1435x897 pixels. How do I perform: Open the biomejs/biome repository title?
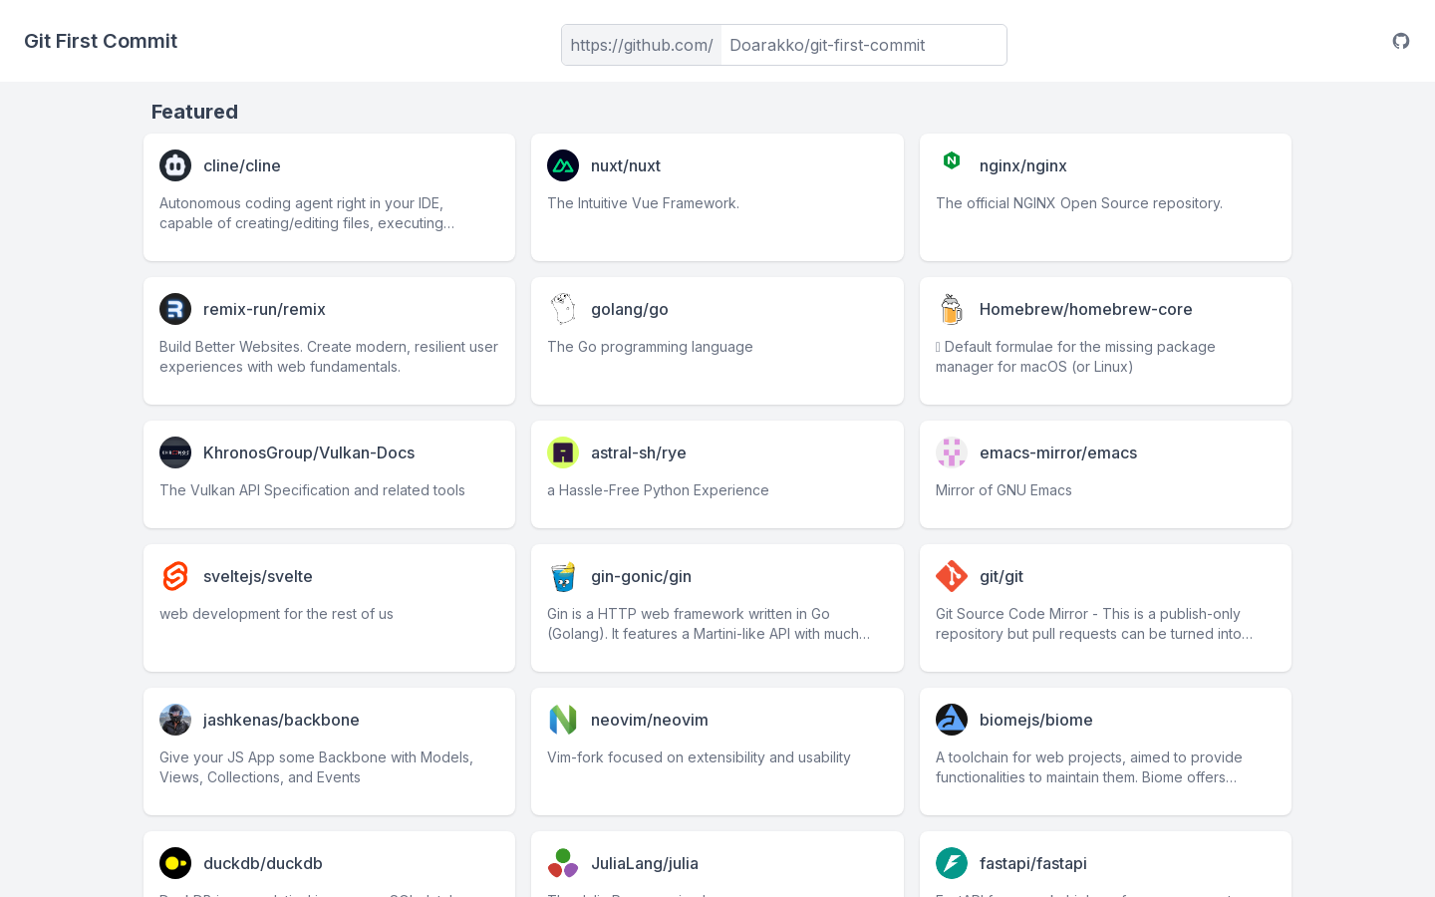[1036, 720]
